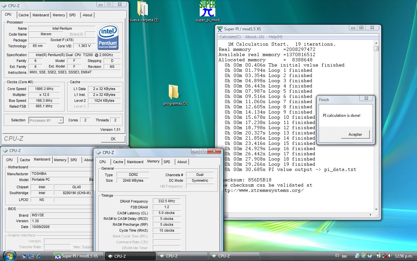This screenshot has height=261, width=417.
Task: Click the Channels # value Dual
Action: click(200, 175)
